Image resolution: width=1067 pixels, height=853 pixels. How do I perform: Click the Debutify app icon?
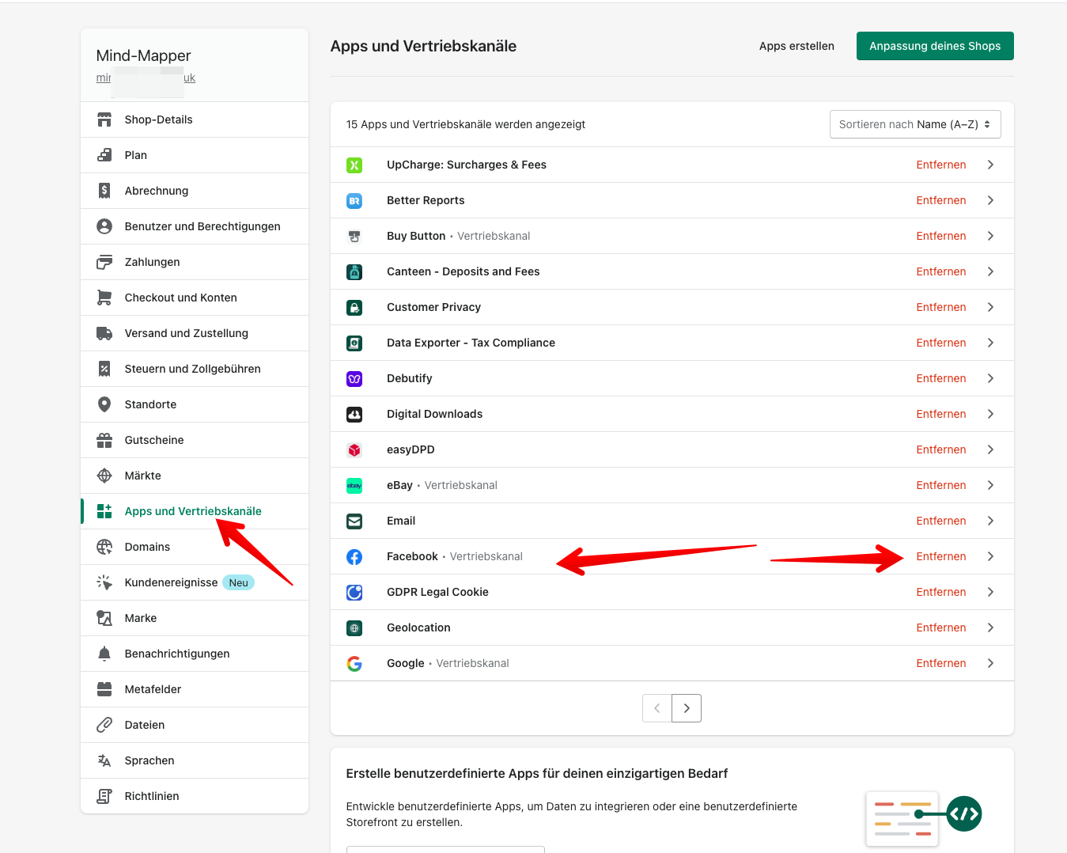354,379
